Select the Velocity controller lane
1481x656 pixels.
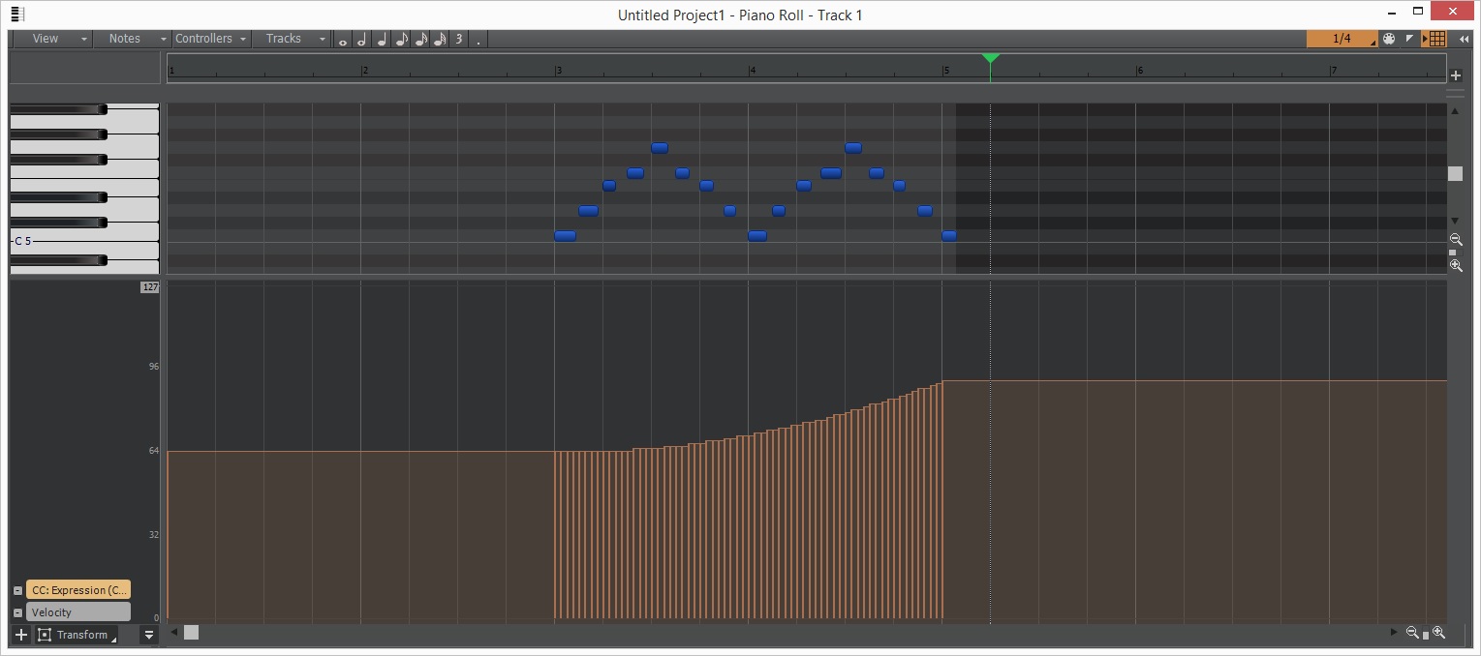tap(78, 612)
